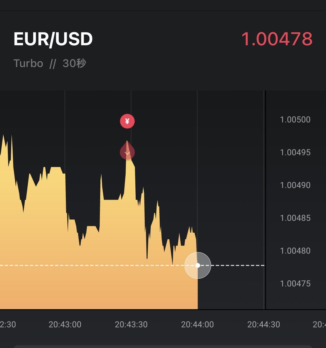326x348 pixels.
Task: Click the vertical line beside the price axis
Action: 265,196
